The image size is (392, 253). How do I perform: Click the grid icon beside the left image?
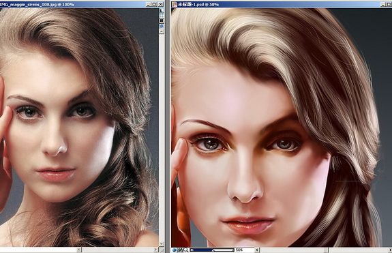pyautogui.click(x=162, y=15)
